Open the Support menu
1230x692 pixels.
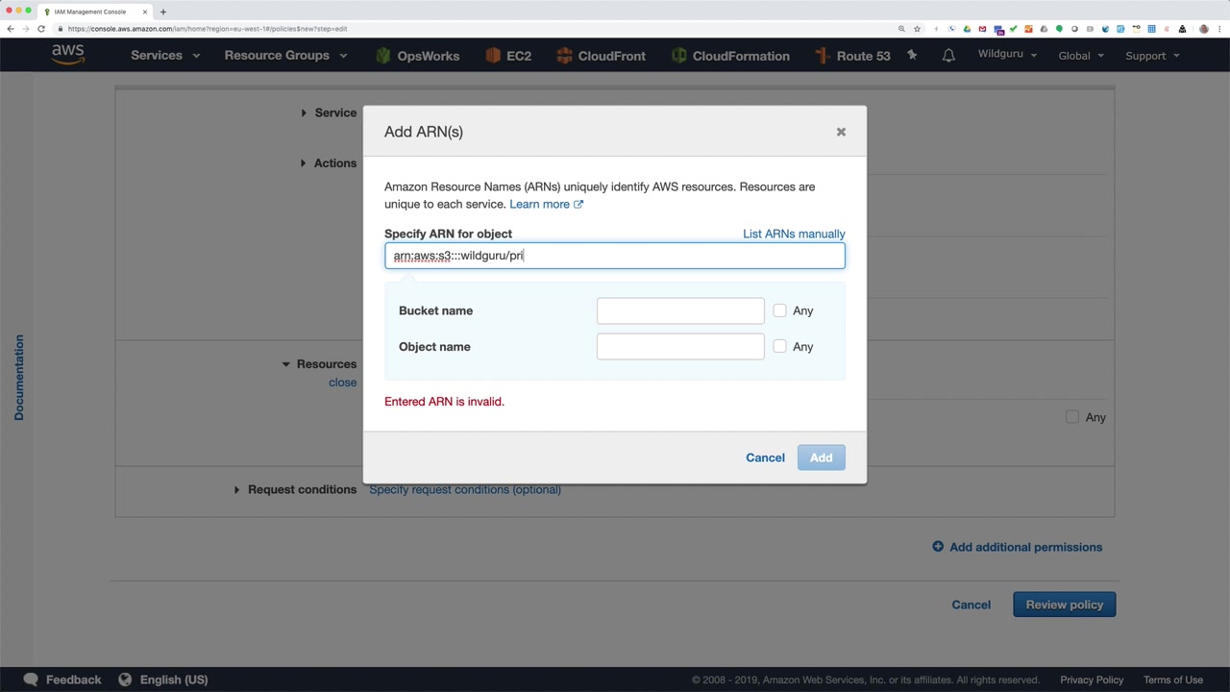point(1151,56)
